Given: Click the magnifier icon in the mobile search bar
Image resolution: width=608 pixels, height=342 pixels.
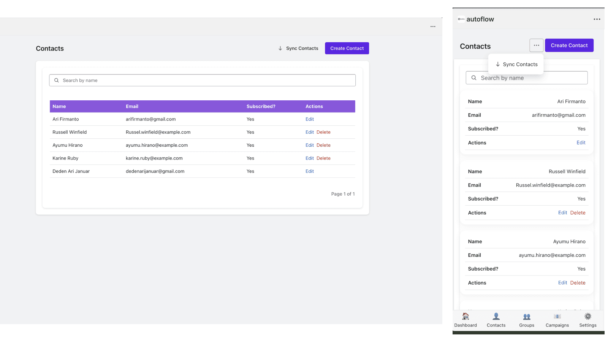Looking at the screenshot, I should pos(473,78).
